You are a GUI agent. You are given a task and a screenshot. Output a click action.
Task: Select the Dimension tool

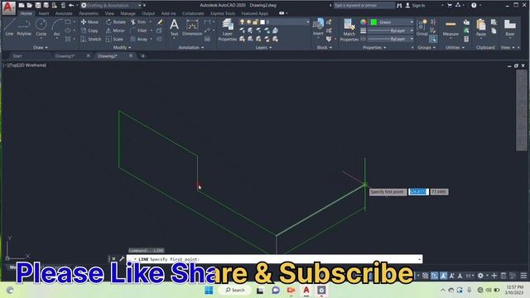pos(192,27)
